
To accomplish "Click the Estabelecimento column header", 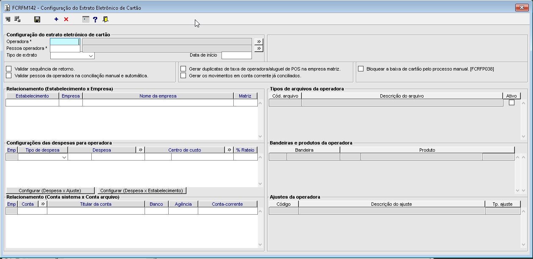I will coord(32,96).
